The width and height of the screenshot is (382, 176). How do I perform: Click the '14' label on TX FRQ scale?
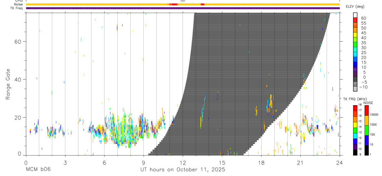(x=360, y=127)
